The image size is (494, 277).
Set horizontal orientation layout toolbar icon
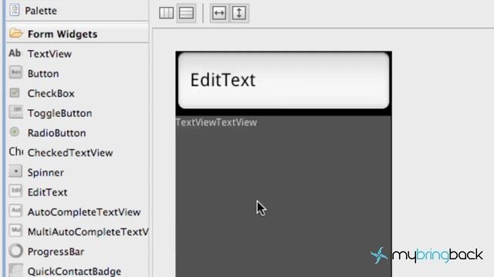coord(167,13)
